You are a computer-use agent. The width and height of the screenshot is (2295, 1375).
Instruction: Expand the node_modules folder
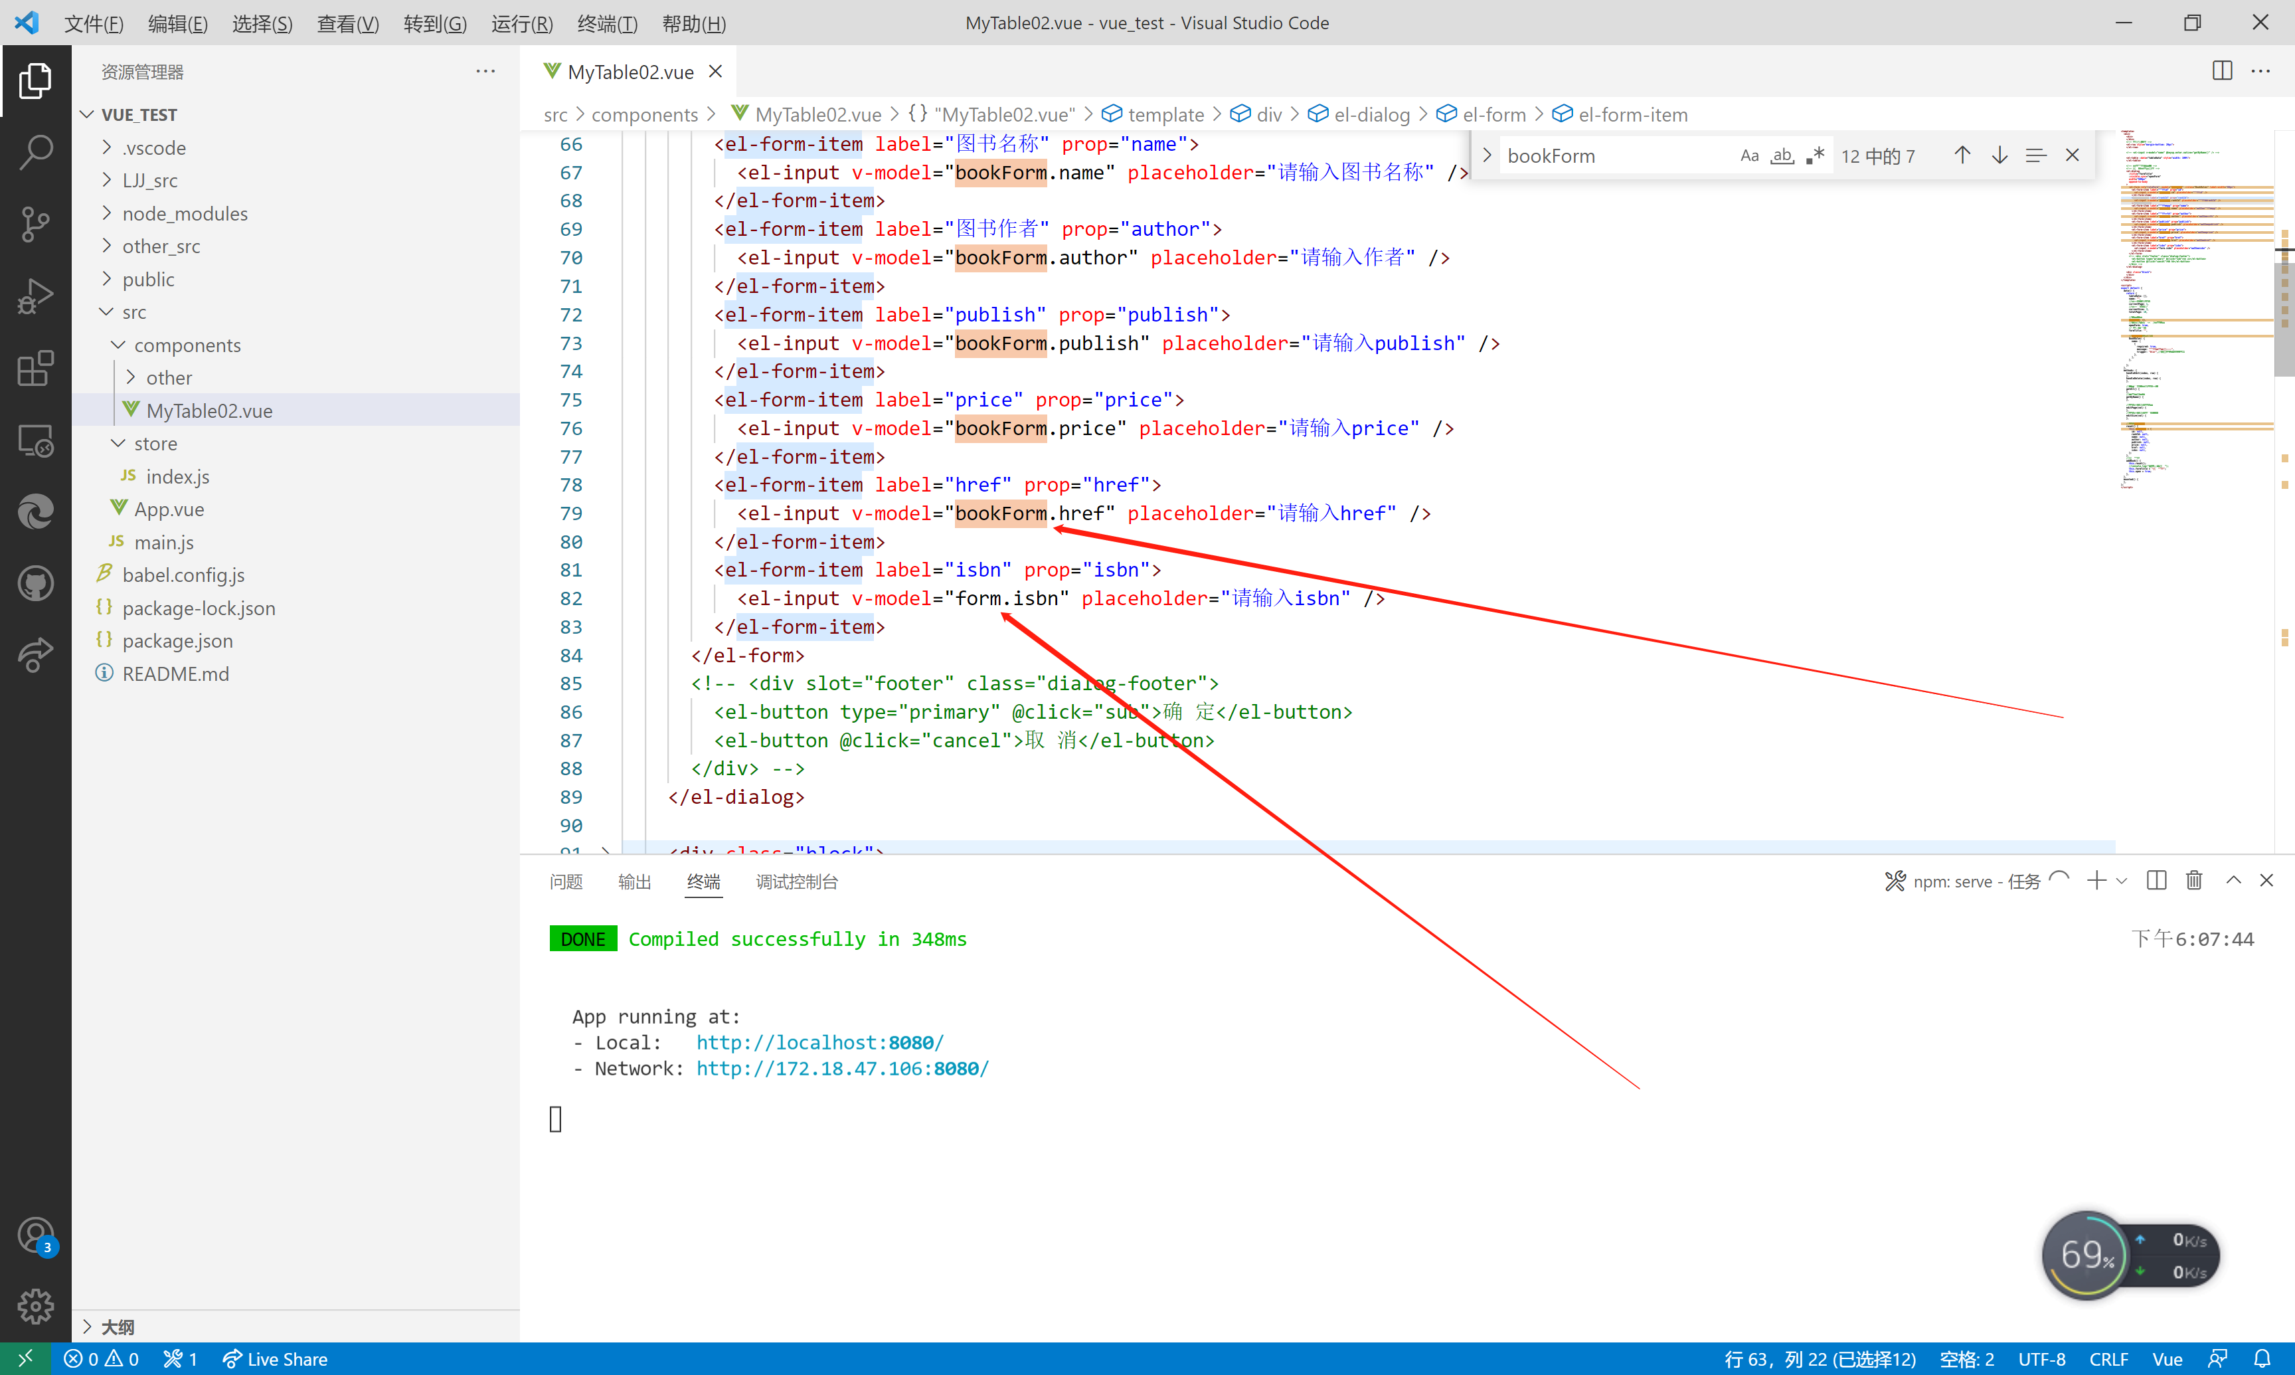(x=185, y=214)
